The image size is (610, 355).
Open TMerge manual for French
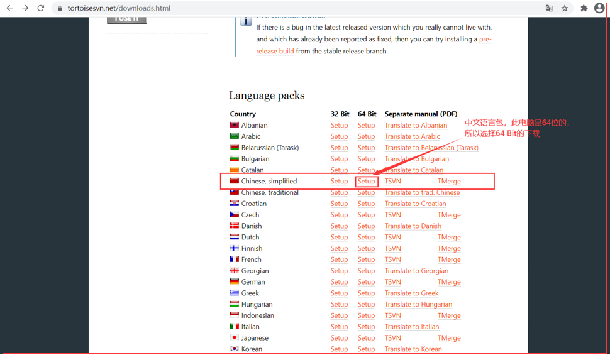[x=449, y=259]
